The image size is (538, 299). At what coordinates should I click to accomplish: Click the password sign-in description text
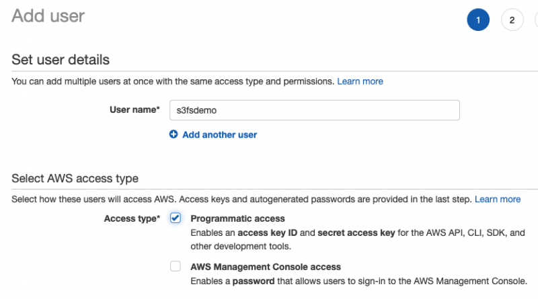[363, 282]
